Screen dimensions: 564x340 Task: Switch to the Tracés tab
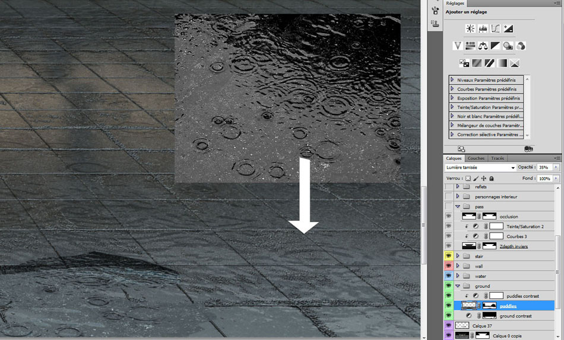(x=498, y=158)
